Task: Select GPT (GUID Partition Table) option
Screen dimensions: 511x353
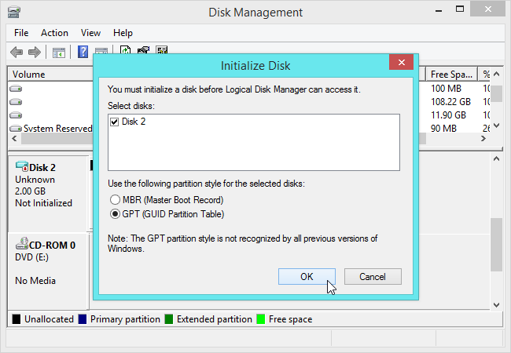Action: click(116, 213)
